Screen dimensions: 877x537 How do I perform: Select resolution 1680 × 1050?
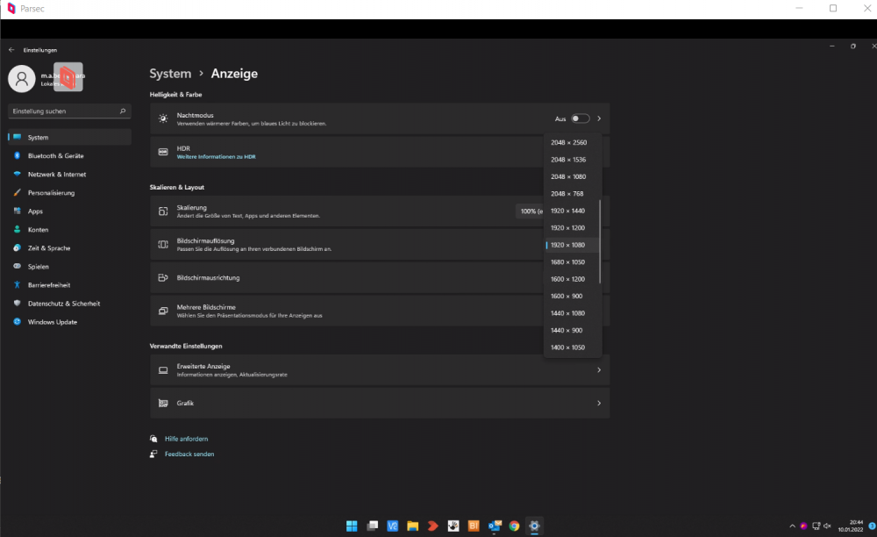click(x=572, y=261)
